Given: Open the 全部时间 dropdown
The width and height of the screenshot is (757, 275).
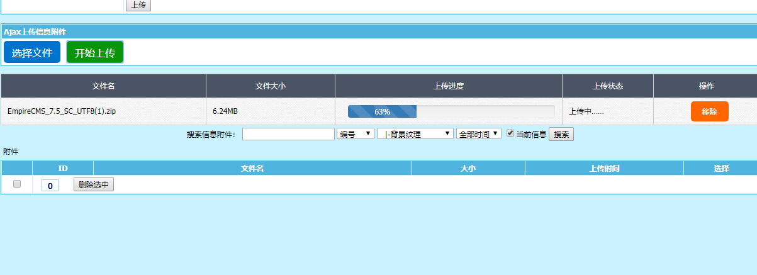Looking at the screenshot, I should (478, 134).
